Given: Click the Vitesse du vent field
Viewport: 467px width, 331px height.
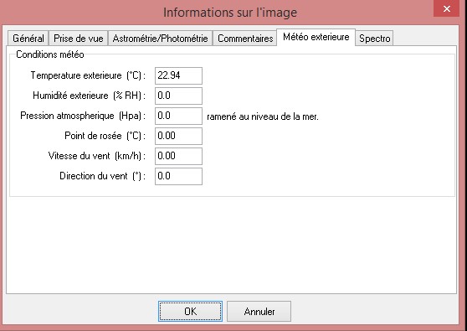Looking at the screenshot, I should (x=178, y=156).
